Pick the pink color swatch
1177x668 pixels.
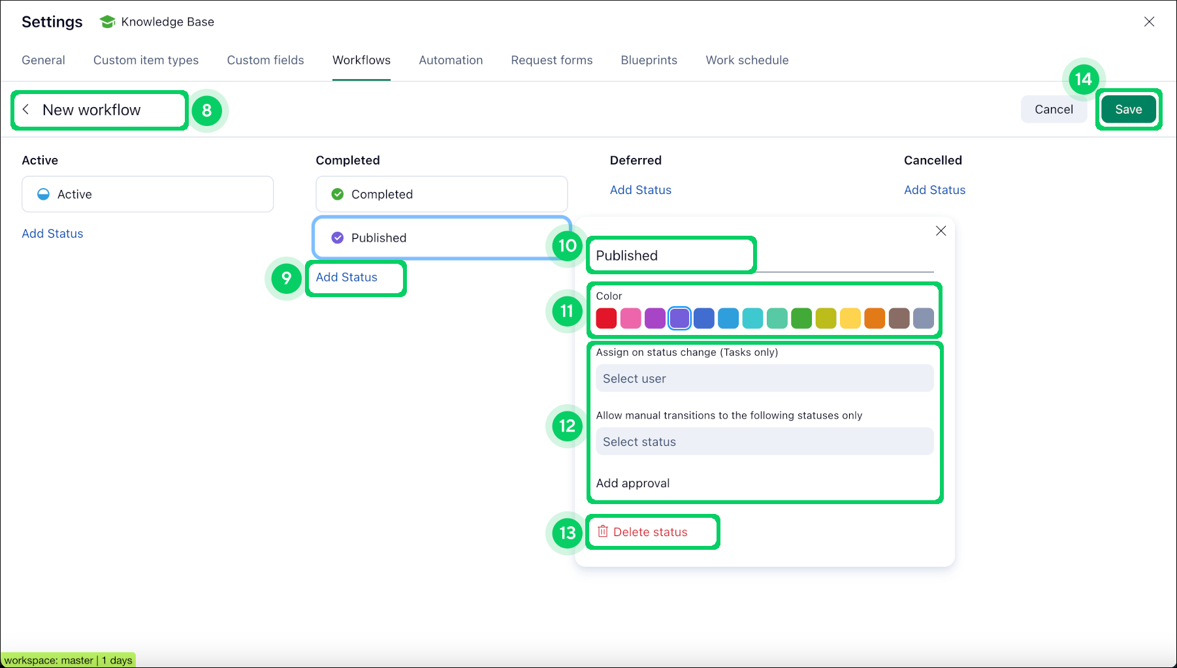pos(630,318)
